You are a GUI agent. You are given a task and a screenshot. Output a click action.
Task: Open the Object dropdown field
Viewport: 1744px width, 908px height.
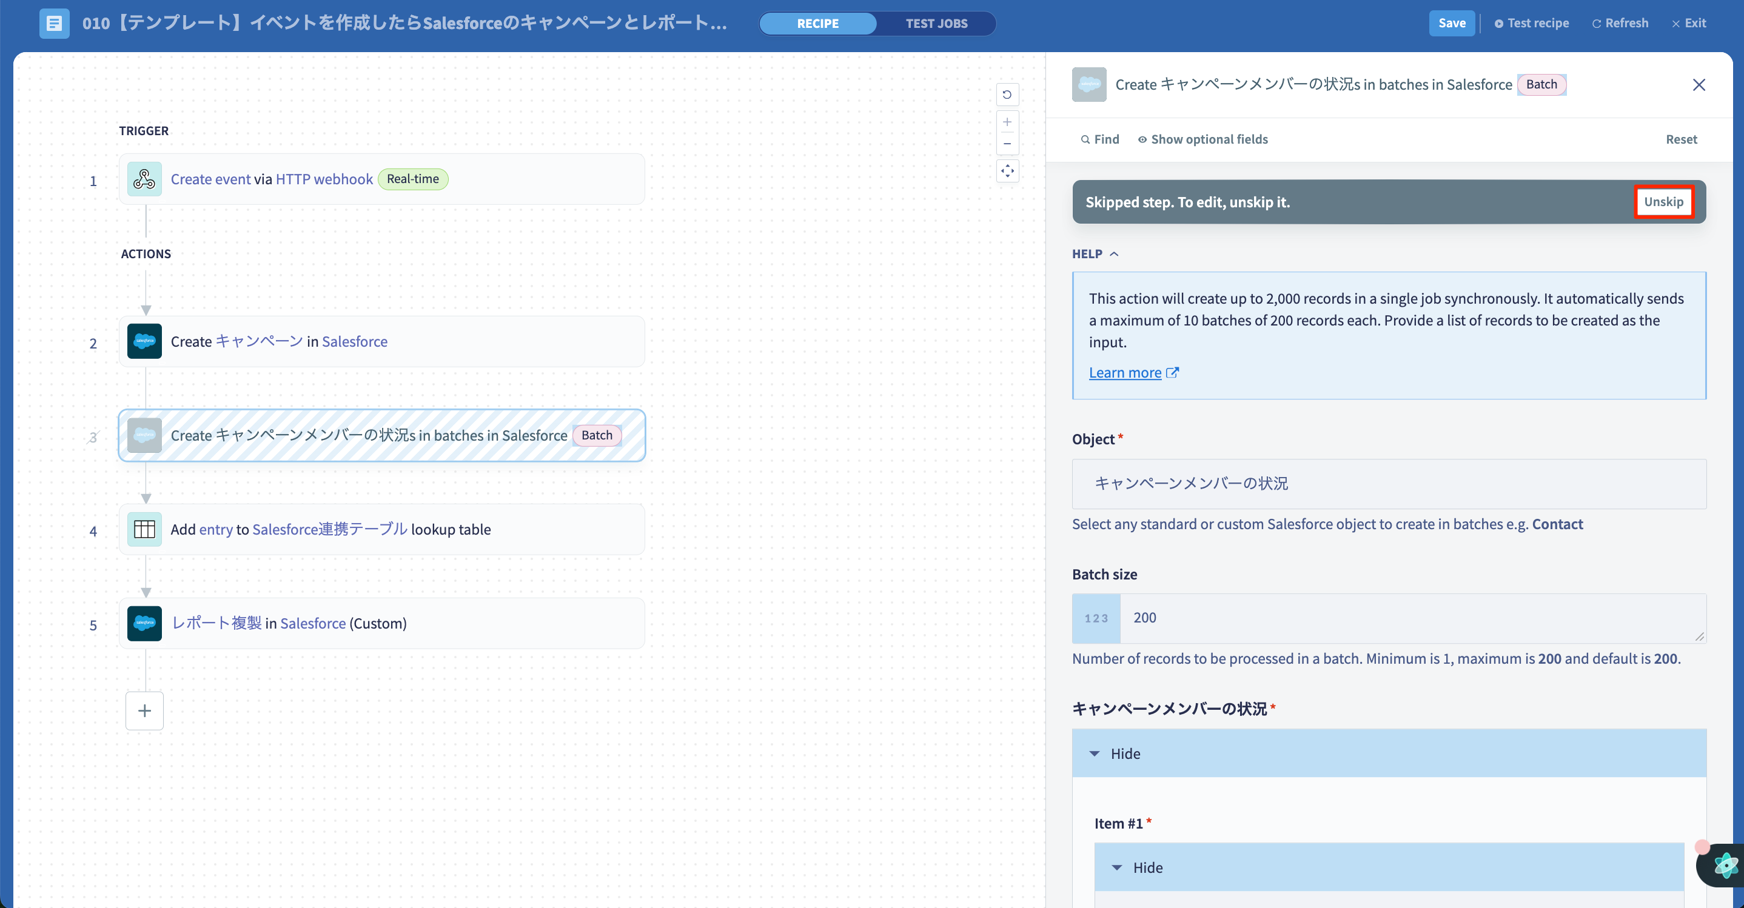[x=1389, y=484]
